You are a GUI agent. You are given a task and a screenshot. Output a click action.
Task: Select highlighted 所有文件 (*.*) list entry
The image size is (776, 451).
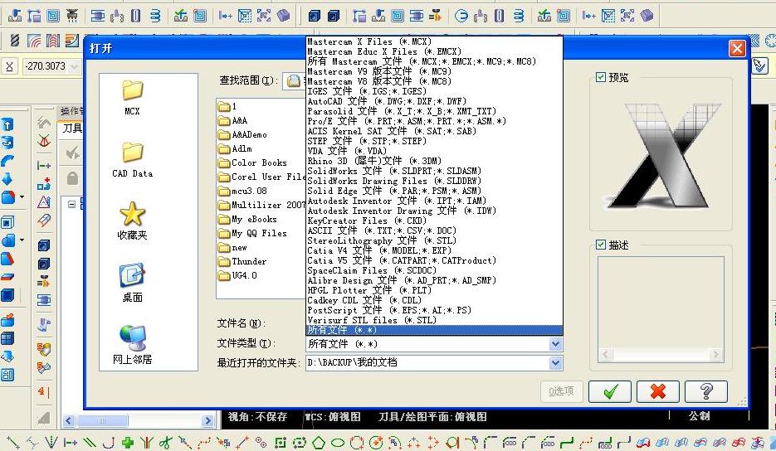click(x=434, y=330)
